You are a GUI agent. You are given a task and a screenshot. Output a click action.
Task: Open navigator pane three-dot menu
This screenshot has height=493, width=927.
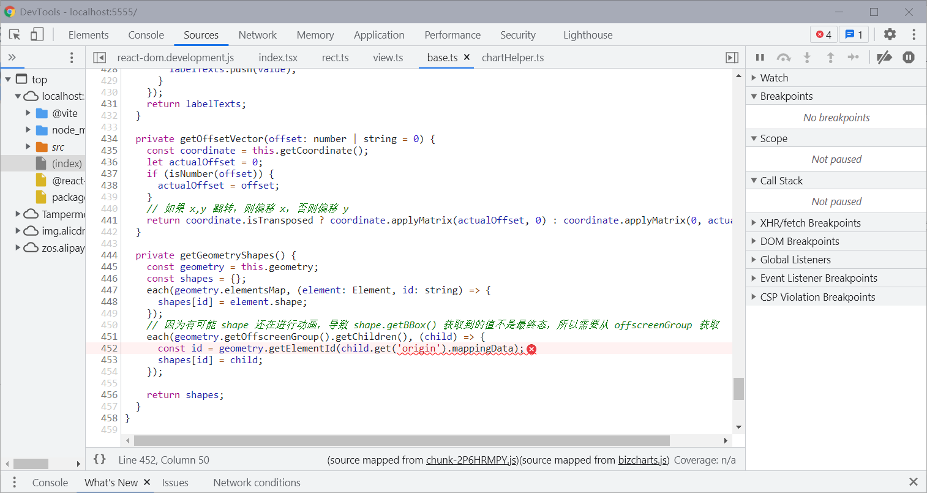(x=72, y=58)
